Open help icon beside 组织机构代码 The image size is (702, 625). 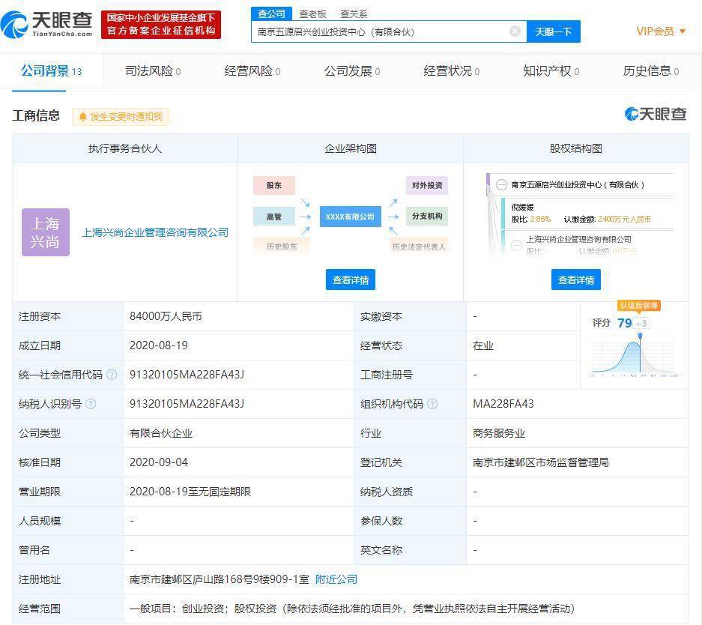tap(432, 404)
